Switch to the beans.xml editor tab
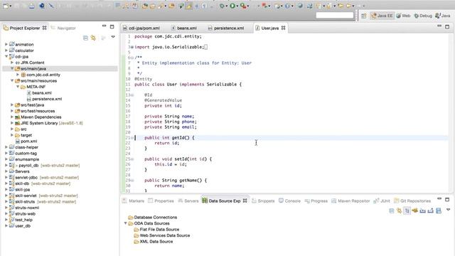455x256 pixels. click(x=183, y=28)
